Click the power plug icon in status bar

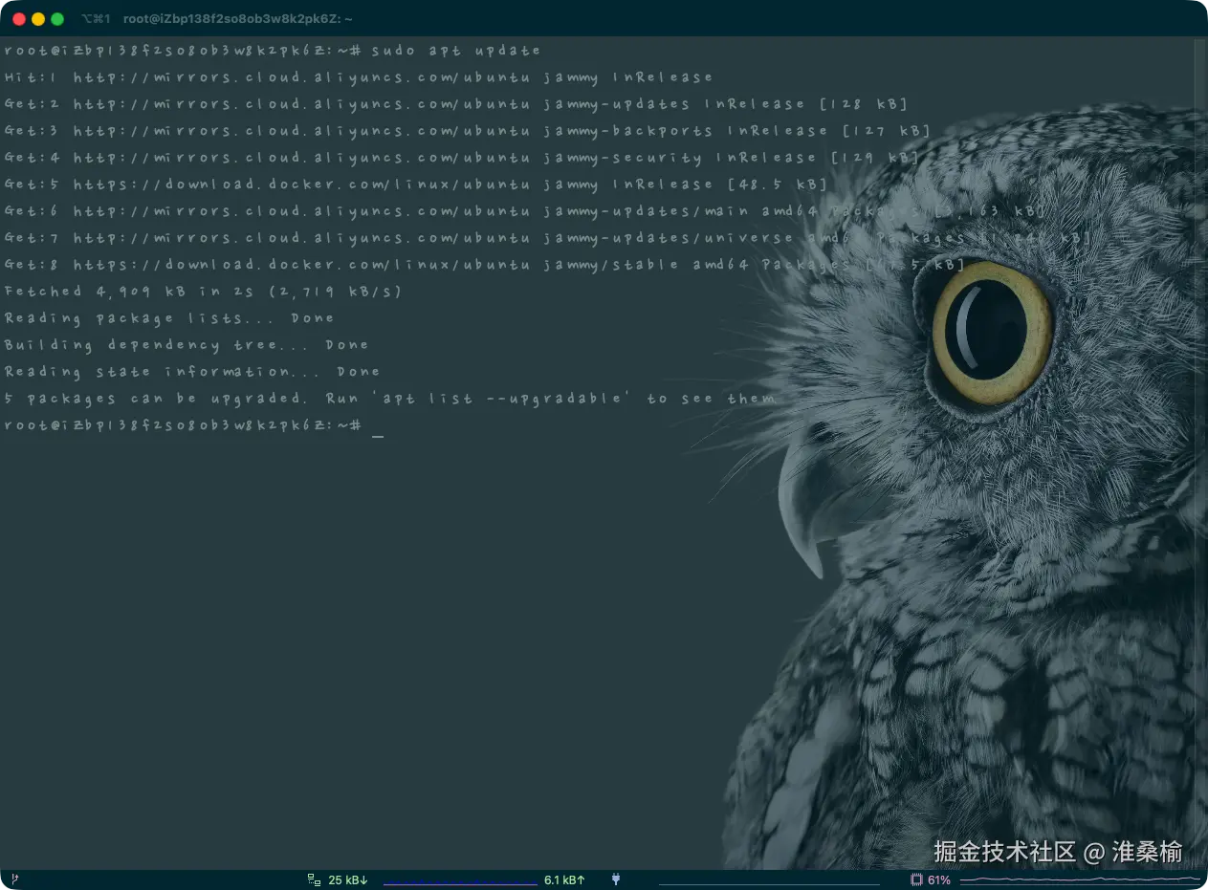point(616,879)
